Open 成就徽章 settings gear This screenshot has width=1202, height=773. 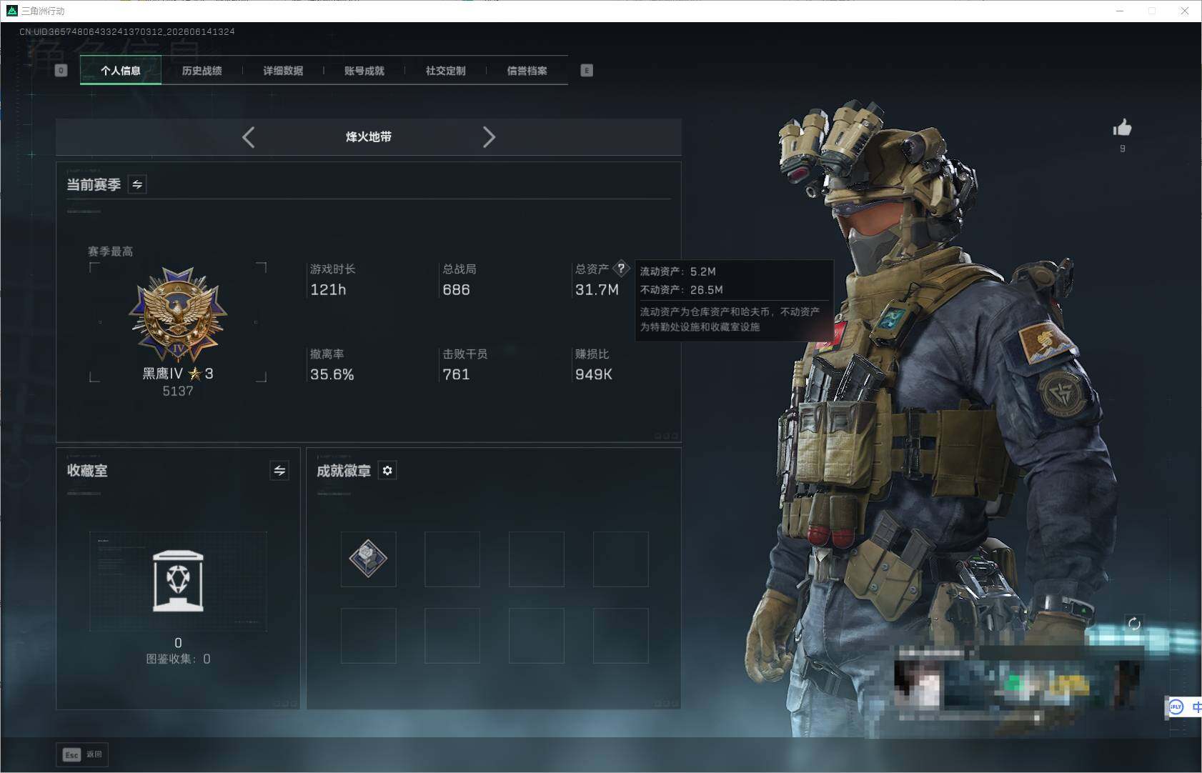click(x=387, y=470)
